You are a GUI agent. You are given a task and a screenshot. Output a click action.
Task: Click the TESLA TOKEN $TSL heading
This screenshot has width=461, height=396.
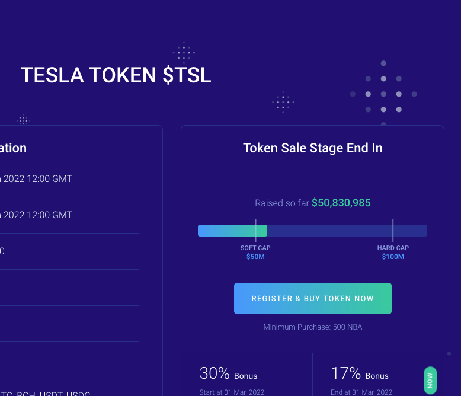pos(116,75)
